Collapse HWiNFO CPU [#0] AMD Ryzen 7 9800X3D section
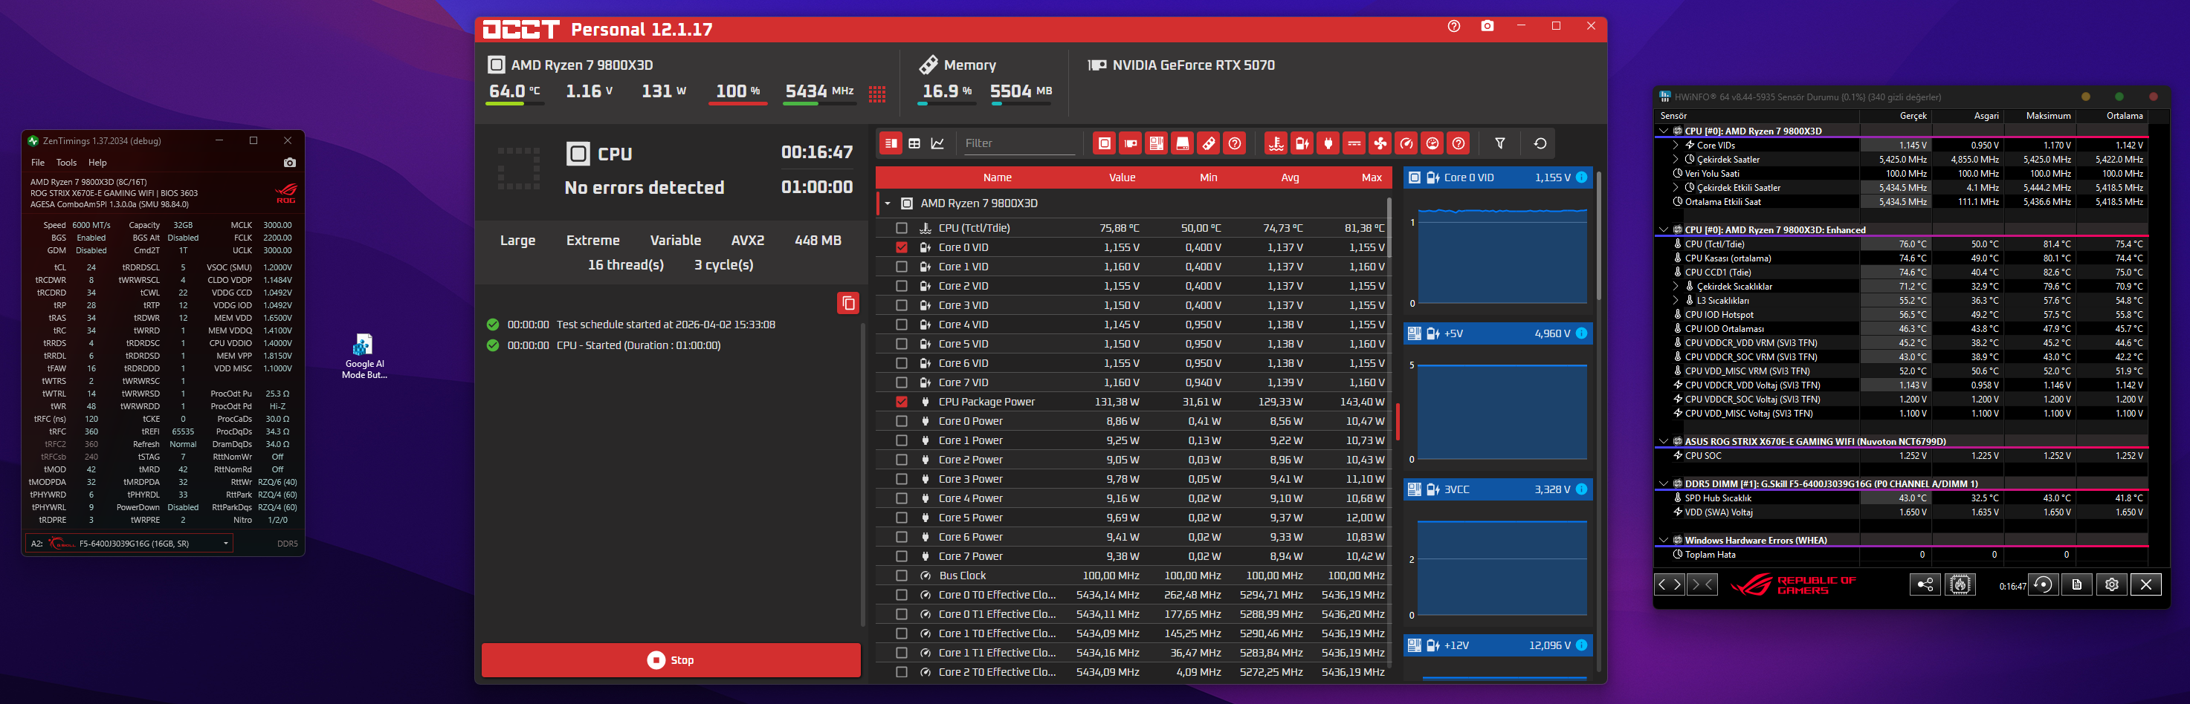The height and width of the screenshot is (704, 2190). coord(1664,131)
